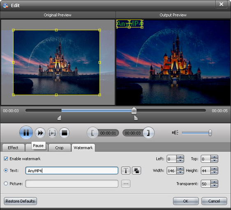The height and width of the screenshot is (210, 231).
Task: Set clip end with right bracket button
Action: (x=148, y=133)
